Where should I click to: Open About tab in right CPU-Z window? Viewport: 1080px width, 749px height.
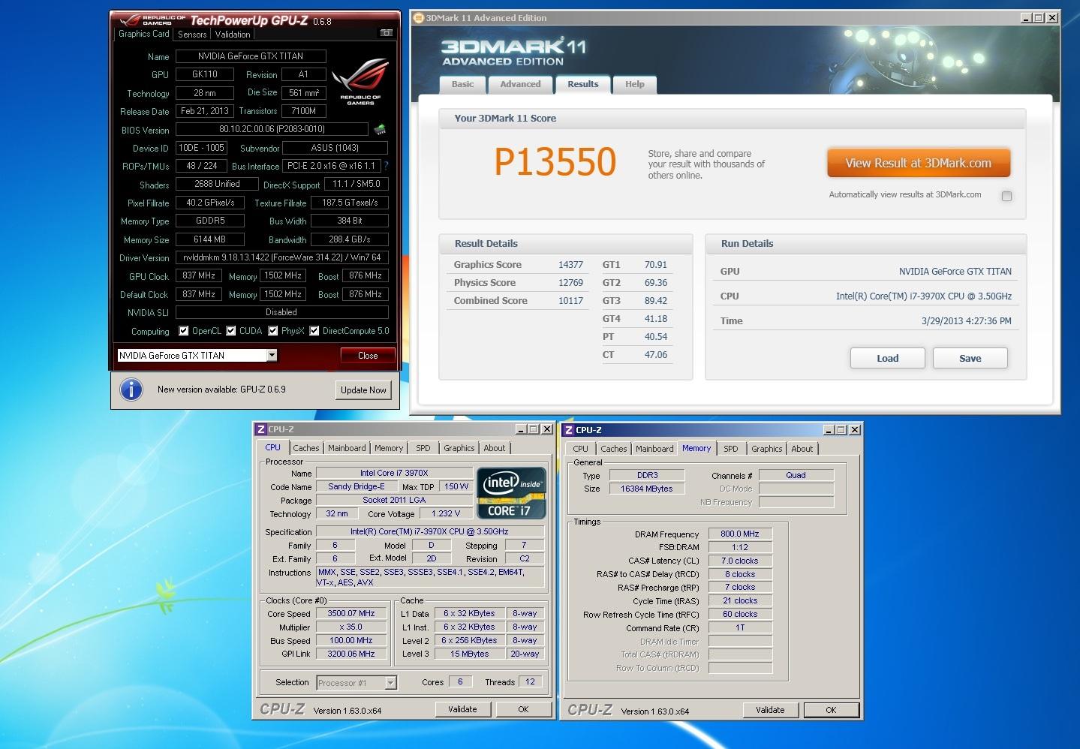802,449
